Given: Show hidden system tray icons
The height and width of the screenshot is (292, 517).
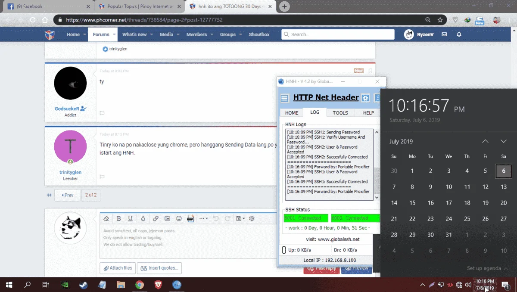Looking at the screenshot, I should [422, 285].
